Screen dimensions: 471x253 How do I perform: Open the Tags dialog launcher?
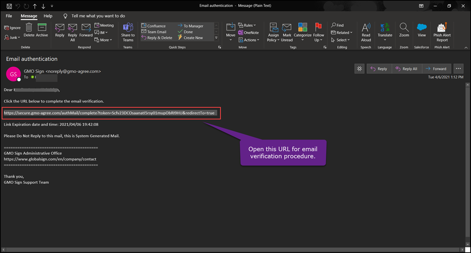[325, 47]
